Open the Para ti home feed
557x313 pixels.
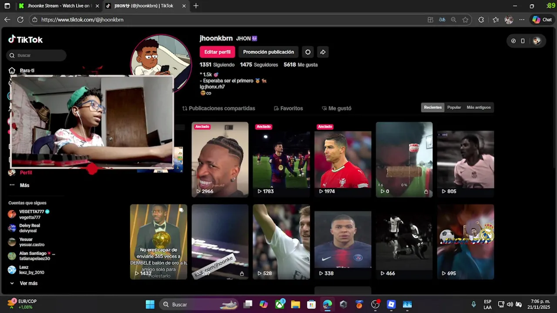(22, 70)
